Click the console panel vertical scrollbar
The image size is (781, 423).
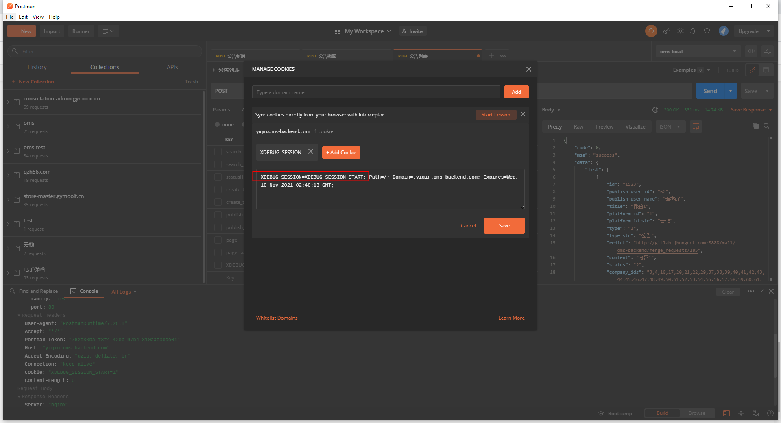point(775,356)
